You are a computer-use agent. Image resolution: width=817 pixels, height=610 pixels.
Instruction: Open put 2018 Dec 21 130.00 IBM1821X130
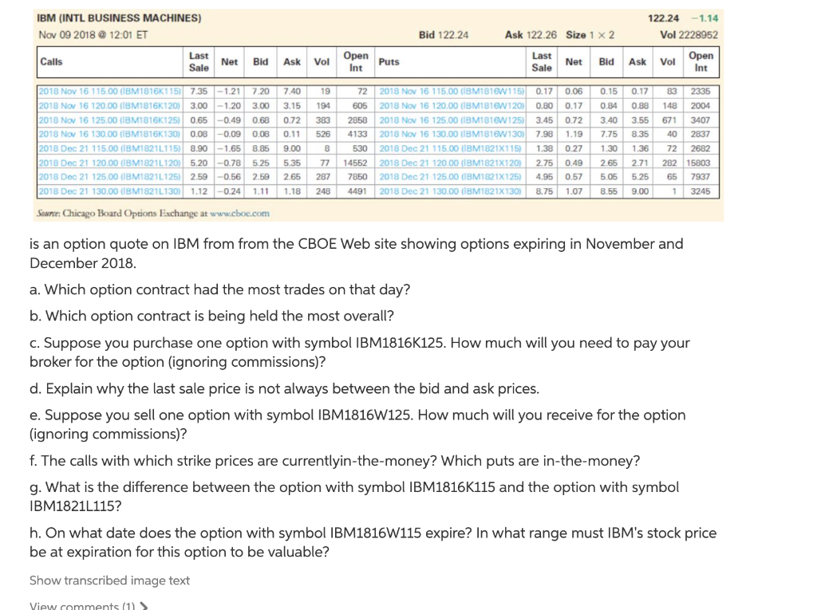tap(450, 191)
